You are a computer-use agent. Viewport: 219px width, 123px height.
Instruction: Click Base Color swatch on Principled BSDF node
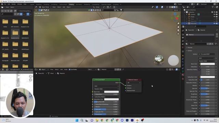(112, 92)
